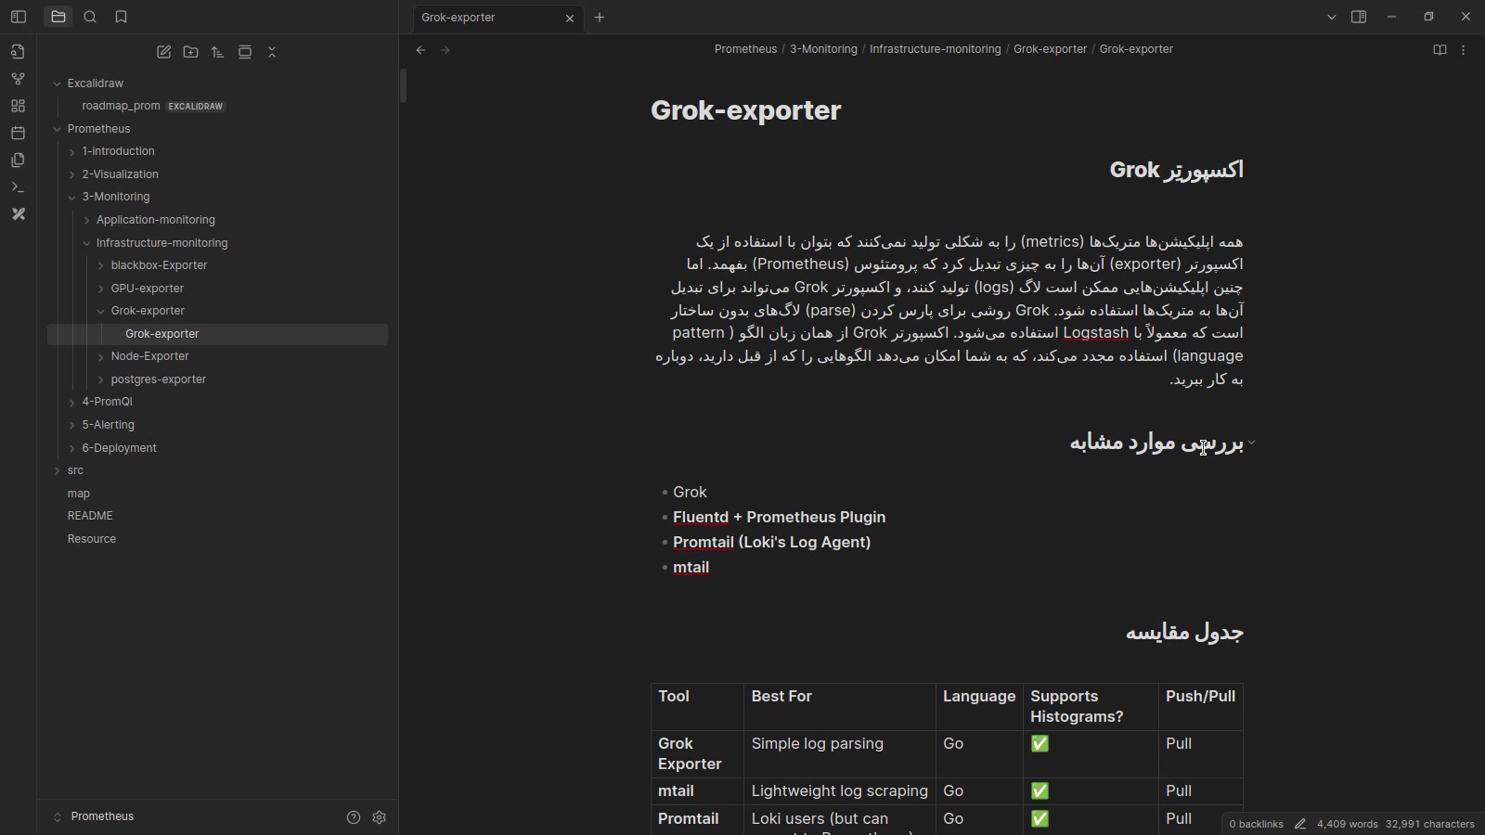
Task: Open quick switcher ribbon icon
Action: pyautogui.click(x=18, y=52)
